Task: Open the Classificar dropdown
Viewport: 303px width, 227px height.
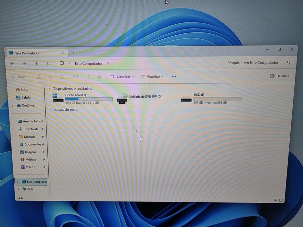Action: pyautogui.click(x=122, y=77)
